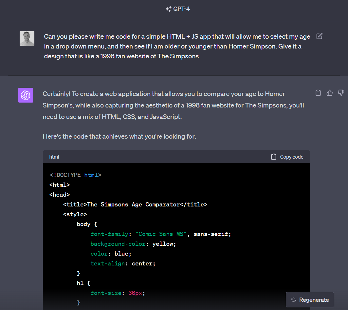Click the title line 'The Simpsons Age Comparator'
Screen dimensions: 348x310
pyautogui.click(x=135, y=204)
